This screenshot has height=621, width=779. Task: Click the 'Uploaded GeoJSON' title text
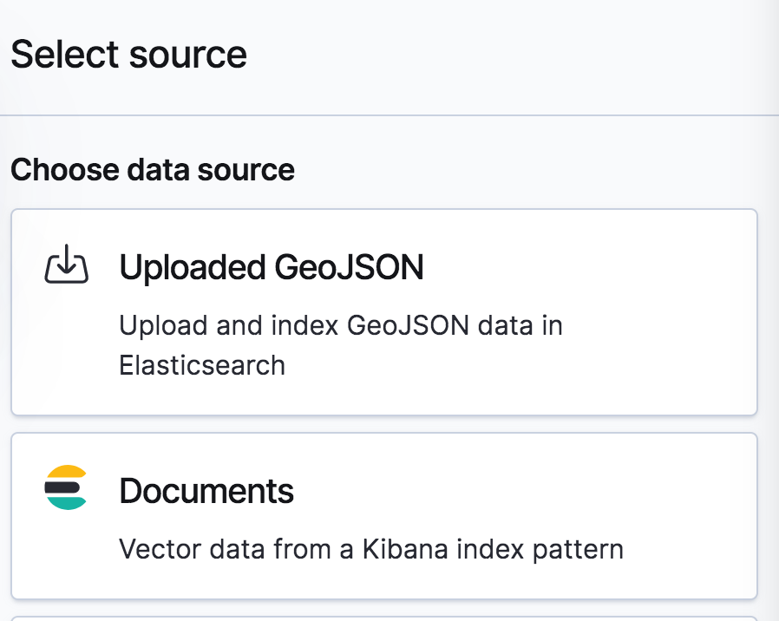click(272, 267)
